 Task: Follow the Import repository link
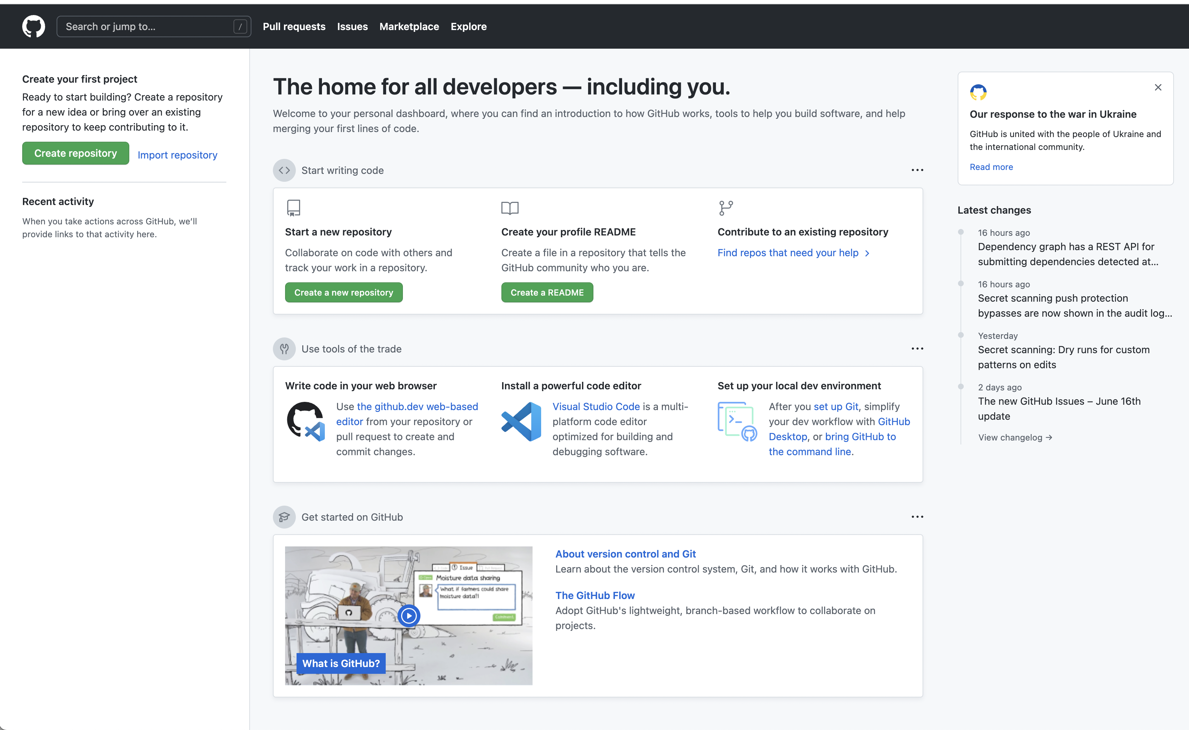(177, 155)
